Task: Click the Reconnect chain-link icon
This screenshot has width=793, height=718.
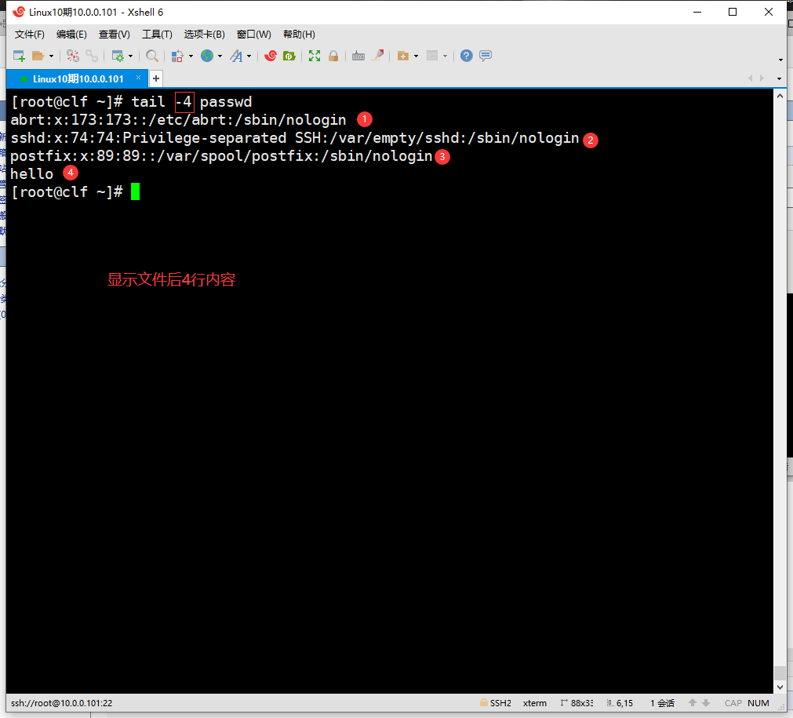Action: [x=92, y=56]
